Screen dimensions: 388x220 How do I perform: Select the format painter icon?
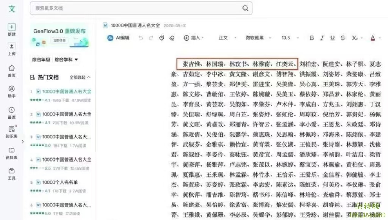(162, 38)
